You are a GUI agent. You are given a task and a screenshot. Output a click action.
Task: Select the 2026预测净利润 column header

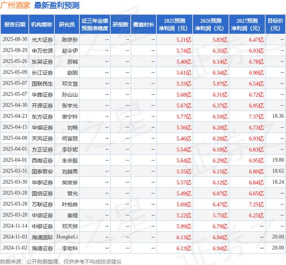point(211,25)
